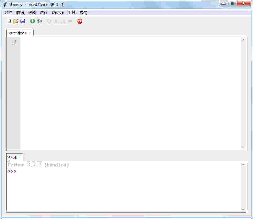
Task: Click the resume execution debug icon
Action: click(x=70, y=21)
